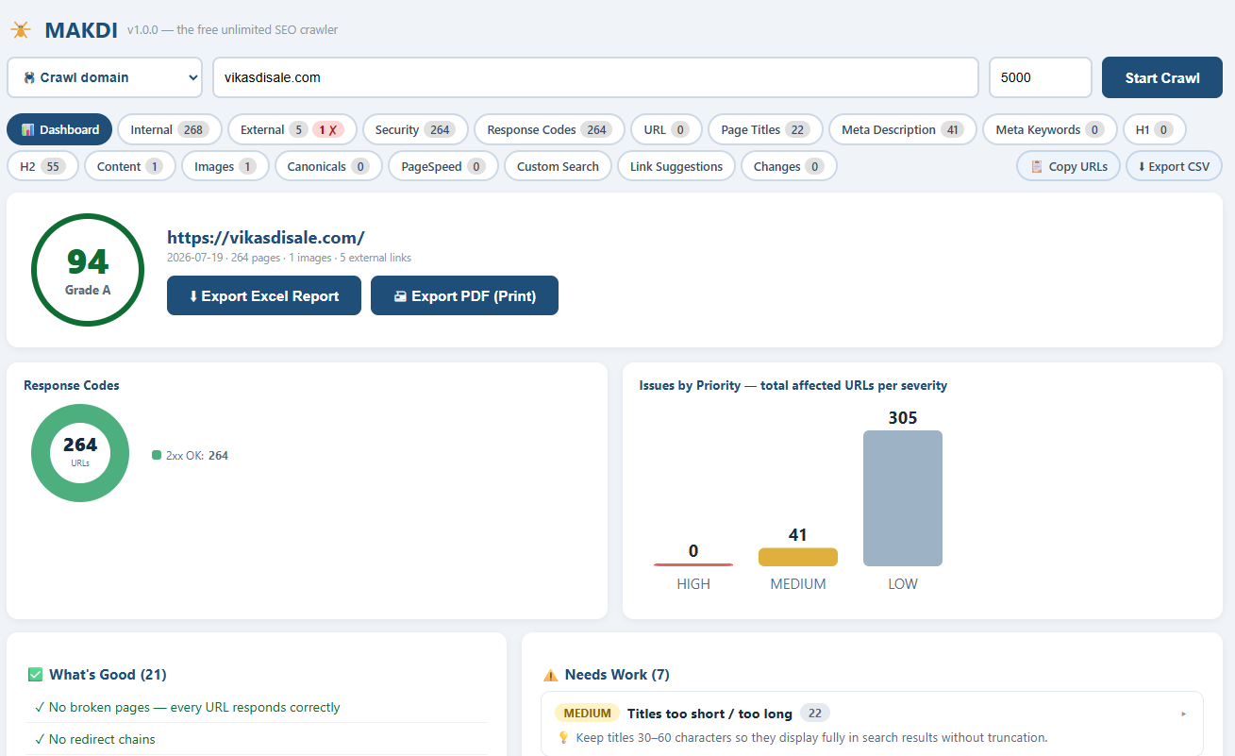Click the LOW priority grey bar
1235x756 pixels.
point(903,498)
